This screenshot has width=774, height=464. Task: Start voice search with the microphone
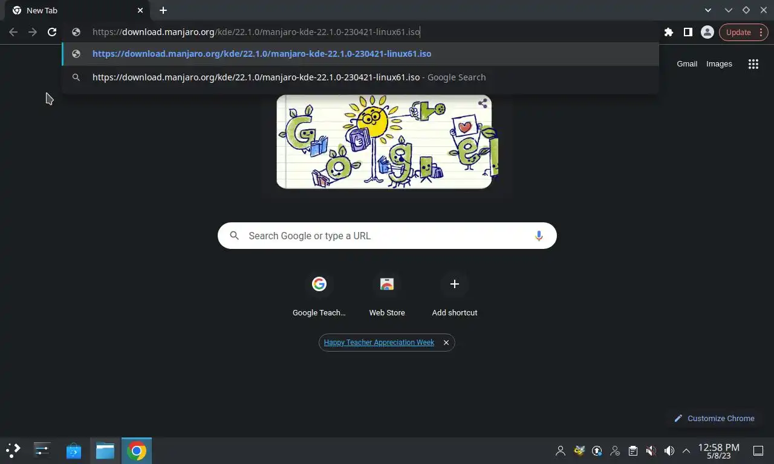click(x=538, y=236)
